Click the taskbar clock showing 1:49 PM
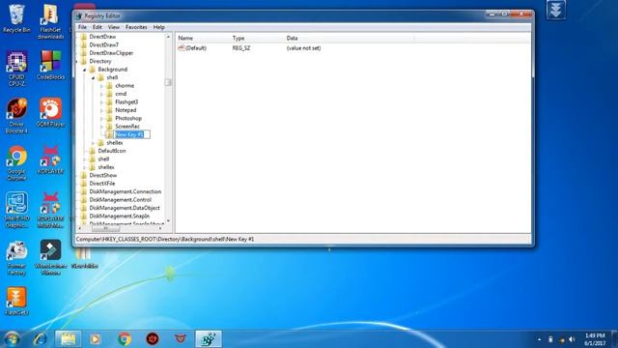This screenshot has width=618, height=348. point(595,339)
